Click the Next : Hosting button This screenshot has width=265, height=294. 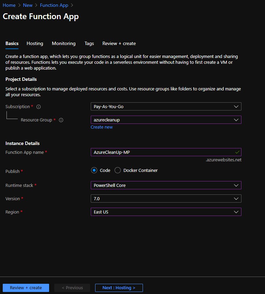pyautogui.click(x=119, y=288)
